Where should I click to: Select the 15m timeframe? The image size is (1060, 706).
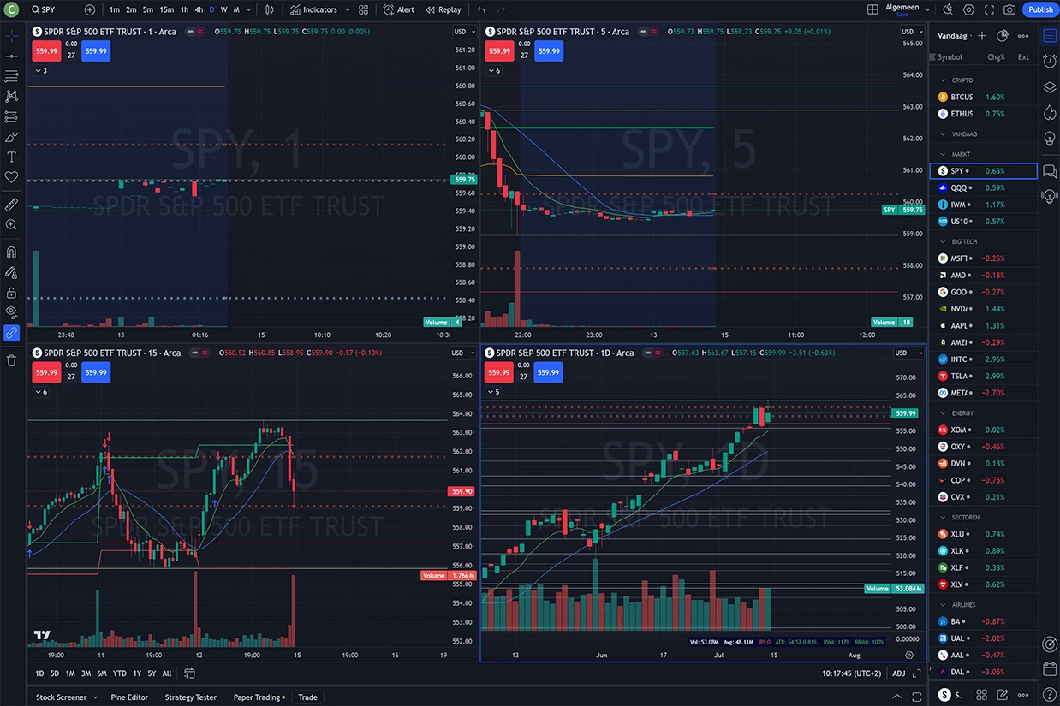pyautogui.click(x=166, y=9)
